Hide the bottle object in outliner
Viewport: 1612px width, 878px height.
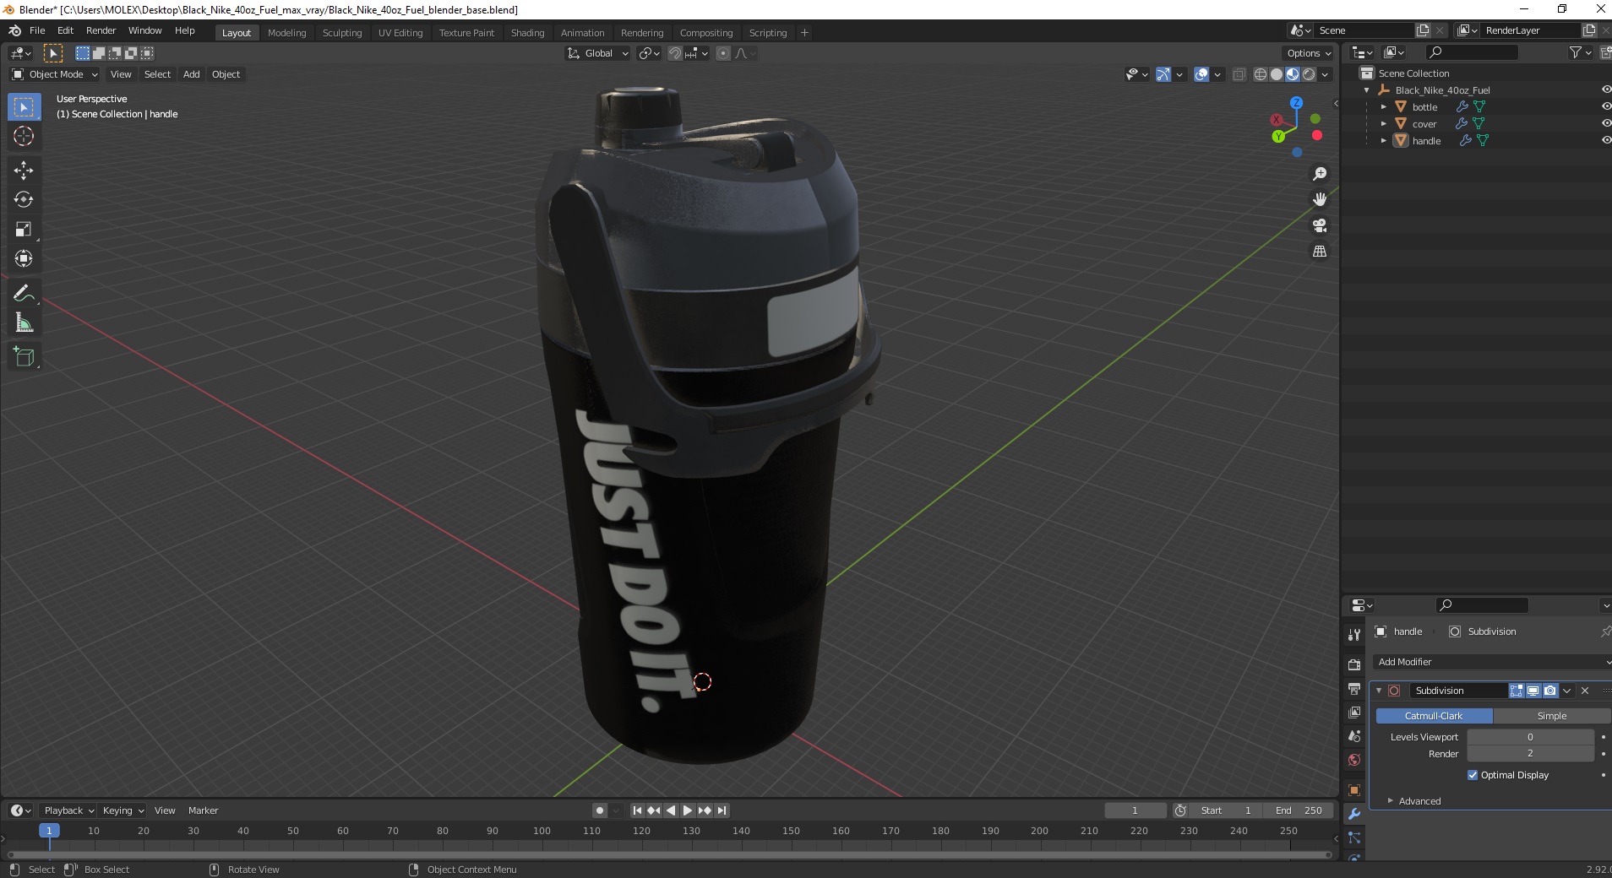click(x=1606, y=106)
